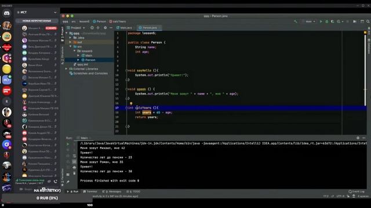
Task: Open the Main run configuration dropdown
Action: 308,21
